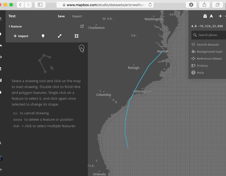This screenshot has width=226, height=176.
Task: Click the Columbia map label
Action: (104, 95)
